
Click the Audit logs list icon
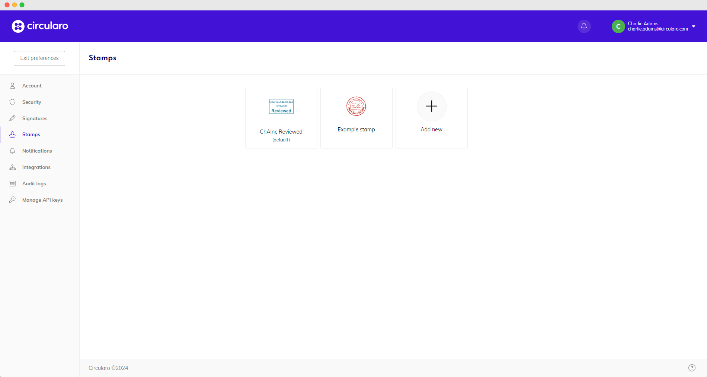tap(13, 184)
